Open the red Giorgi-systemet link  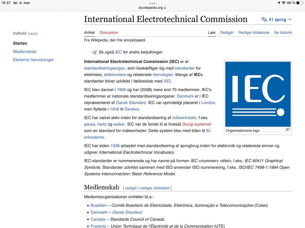pyautogui.click(x=196, y=124)
